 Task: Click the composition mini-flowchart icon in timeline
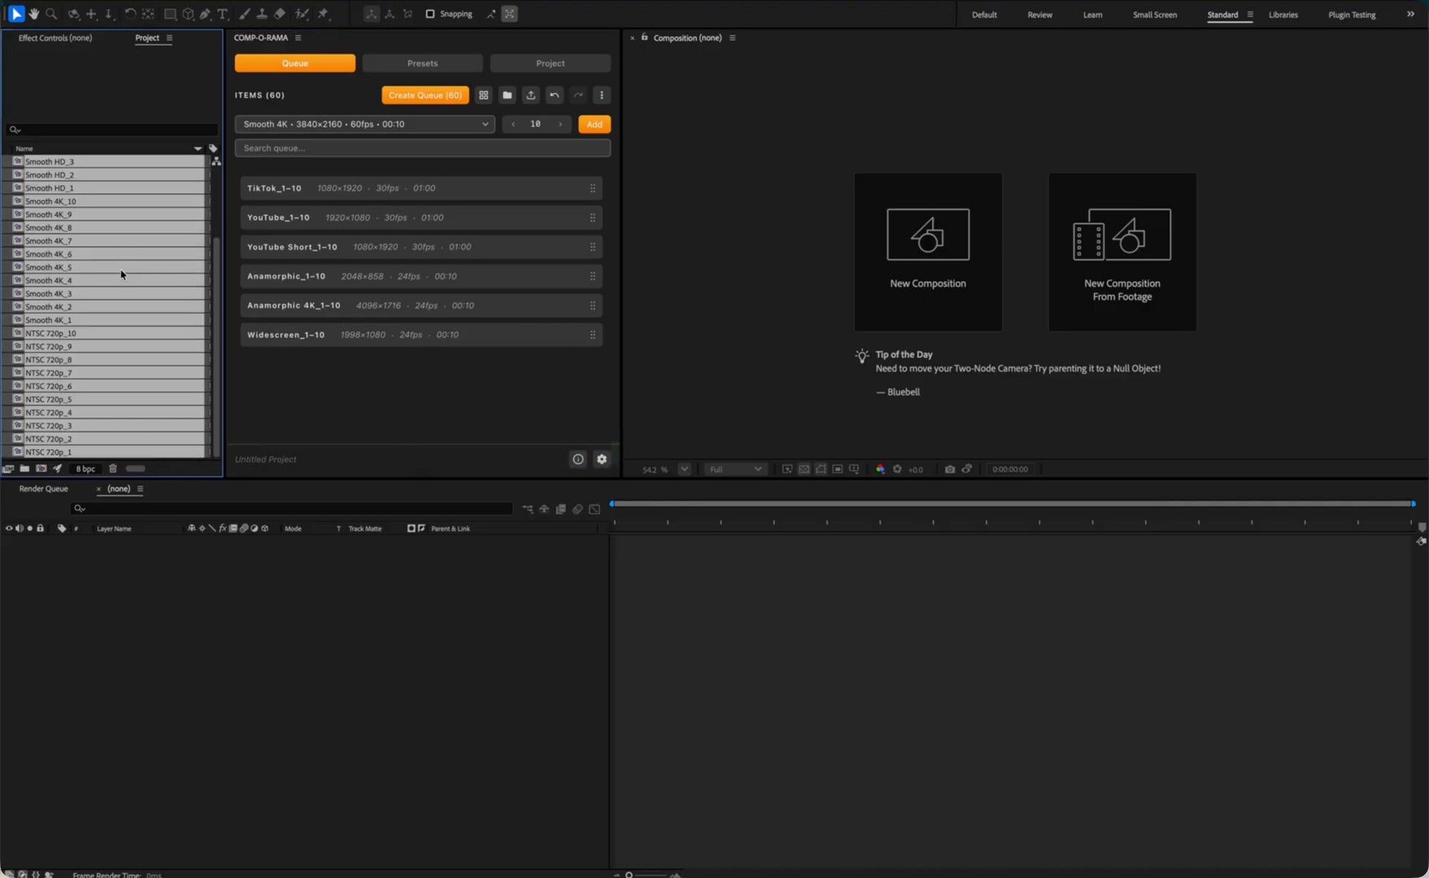pyautogui.click(x=528, y=509)
